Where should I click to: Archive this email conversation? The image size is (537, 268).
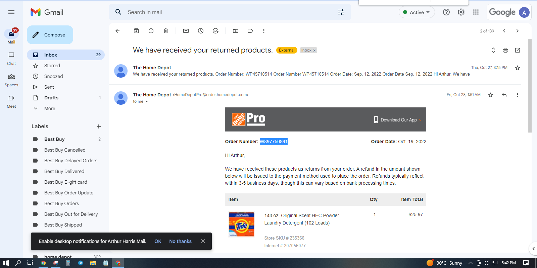(136, 31)
